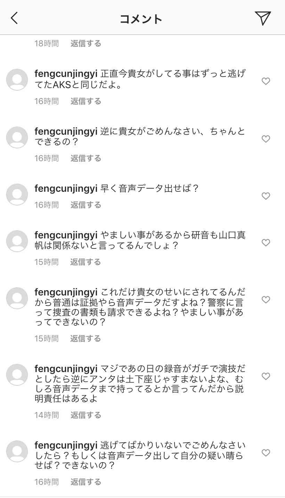This screenshot has height=498, width=285.
Task: Open fengcunjingyi username on これだけ貴女の comment
Action: click(66, 292)
